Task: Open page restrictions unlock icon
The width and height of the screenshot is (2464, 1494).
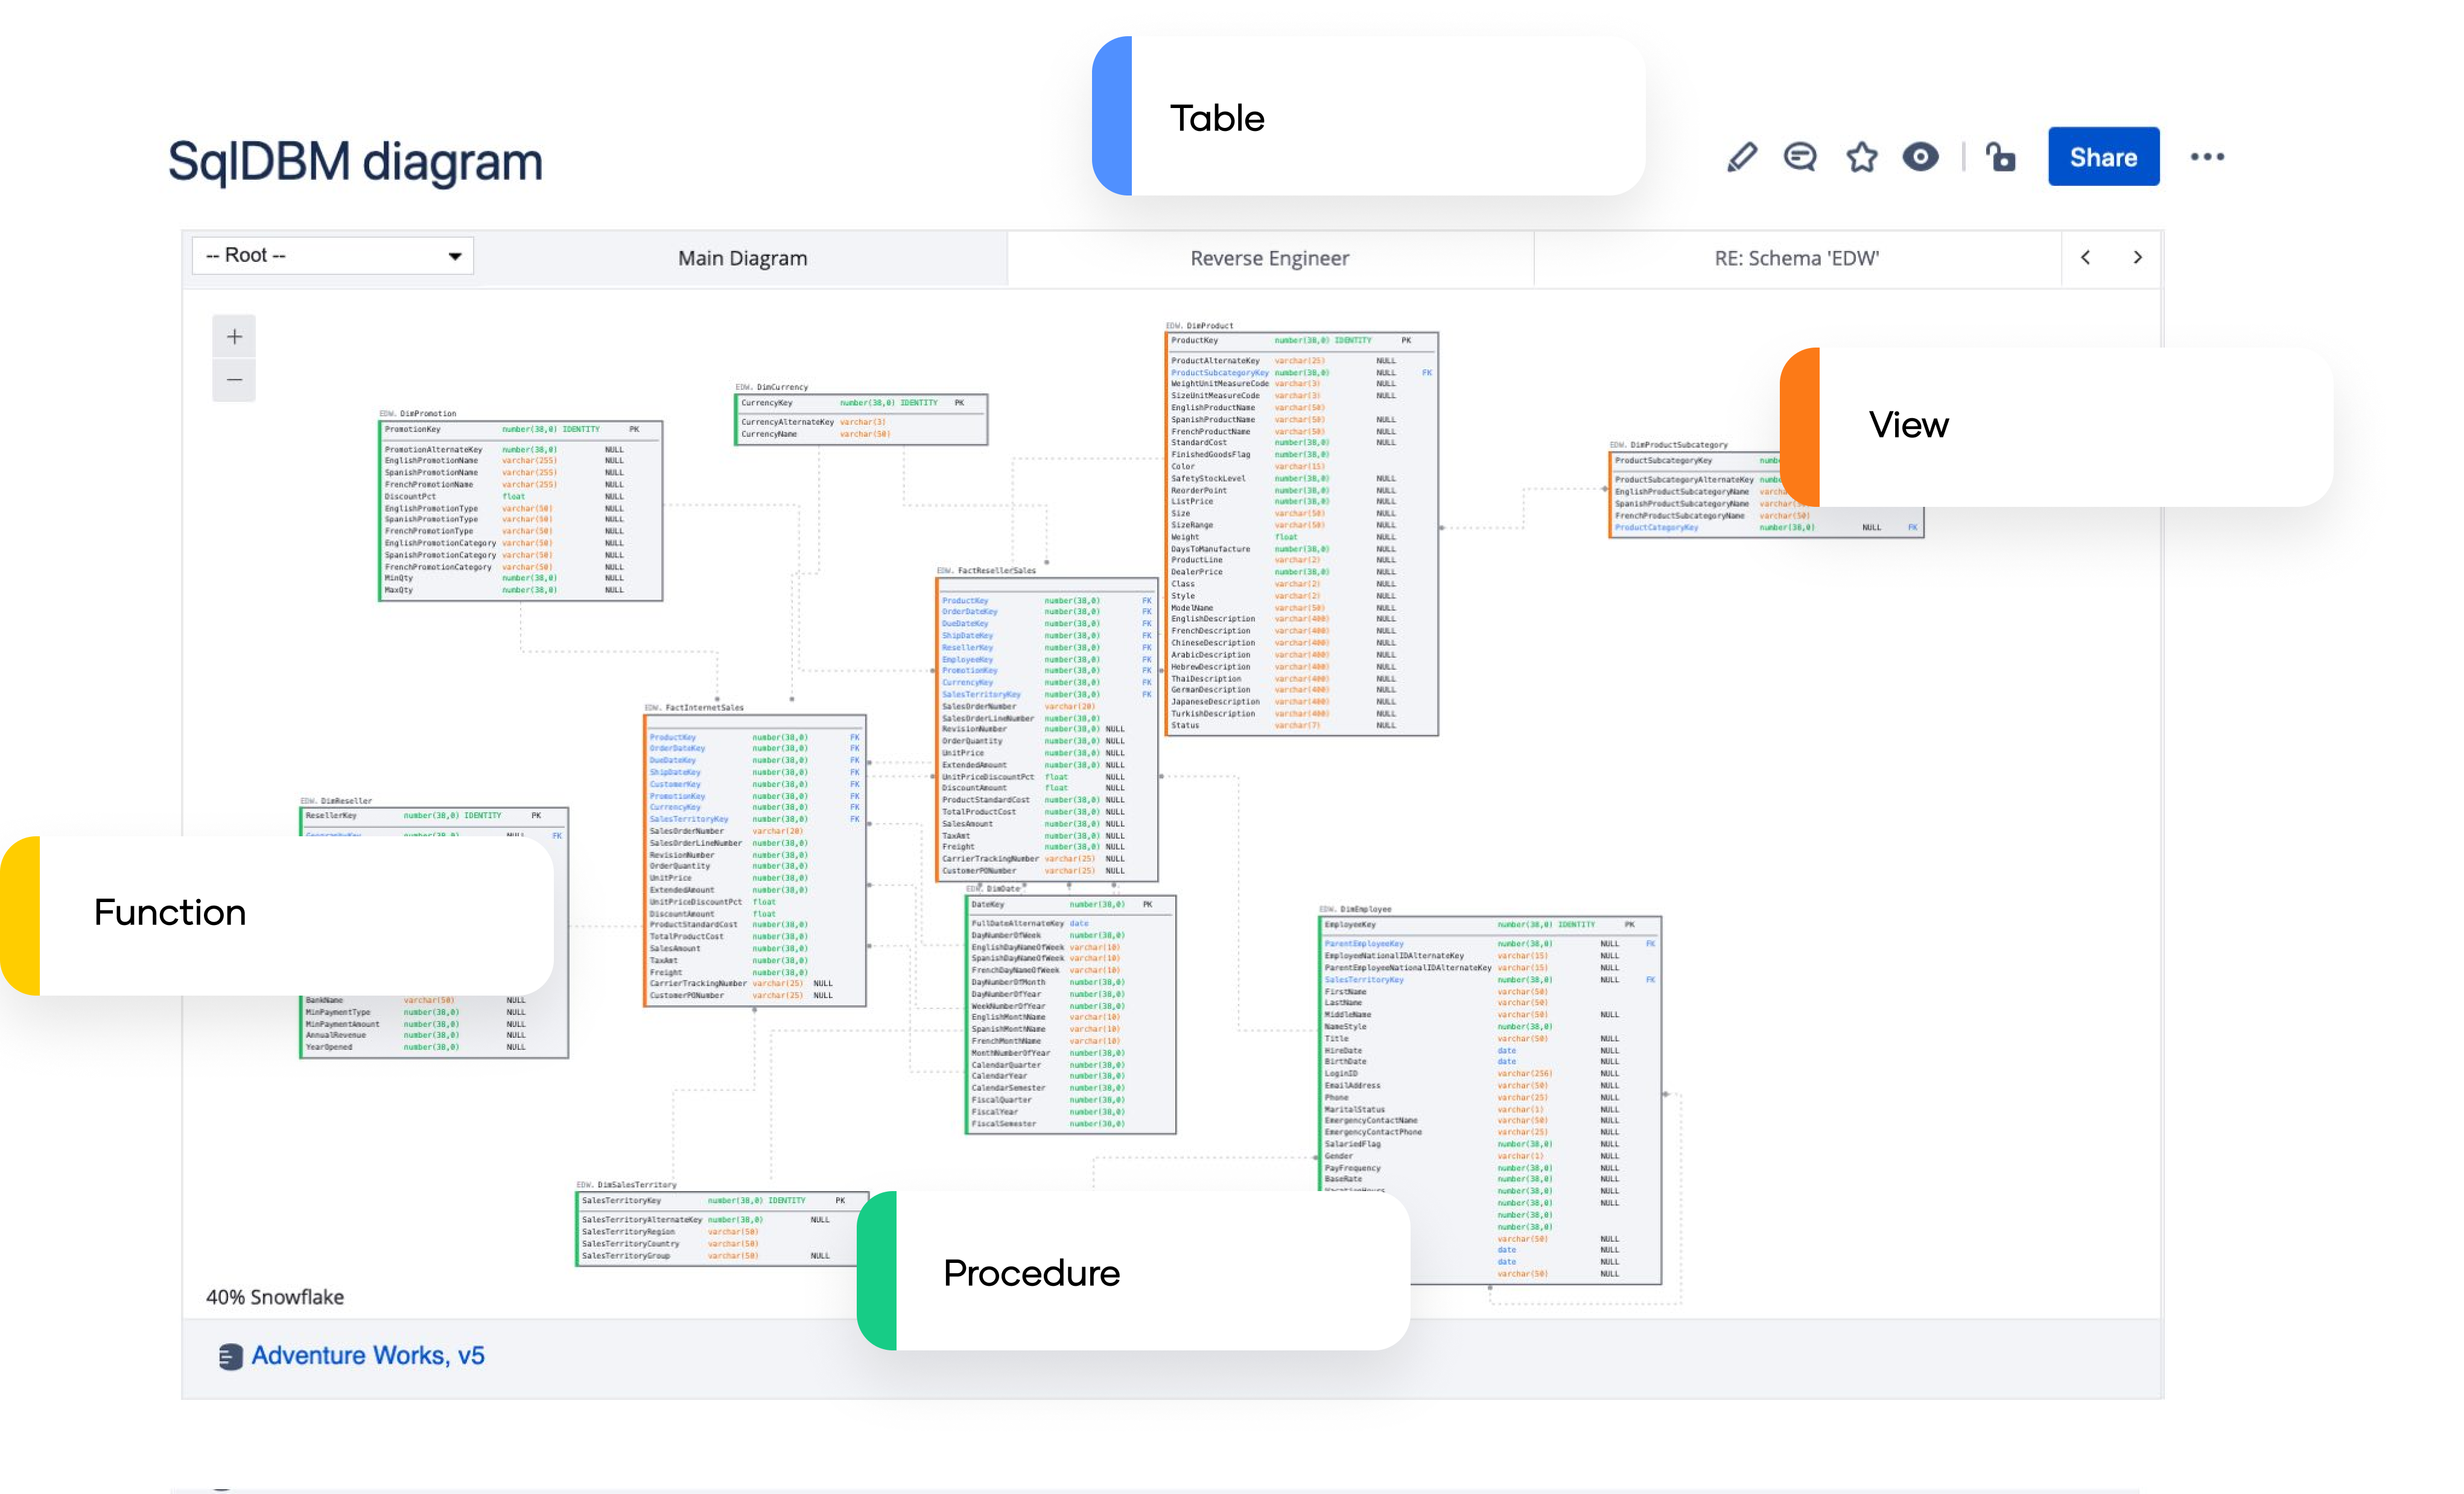Action: click(2000, 157)
